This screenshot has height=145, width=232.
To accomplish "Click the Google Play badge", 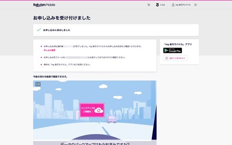I will point(172,50).
